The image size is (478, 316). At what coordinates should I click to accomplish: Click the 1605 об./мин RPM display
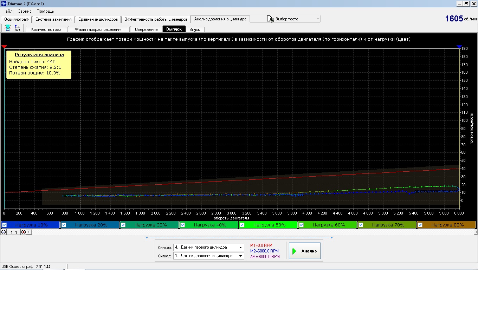click(x=461, y=19)
